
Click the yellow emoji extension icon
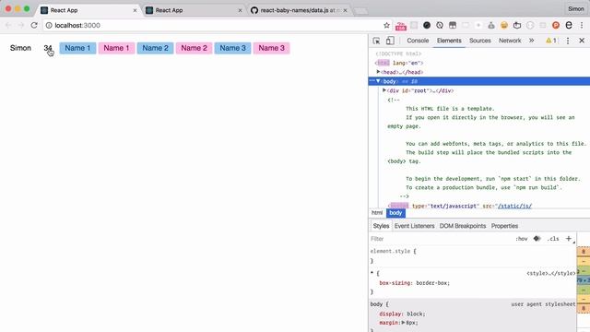click(x=504, y=25)
